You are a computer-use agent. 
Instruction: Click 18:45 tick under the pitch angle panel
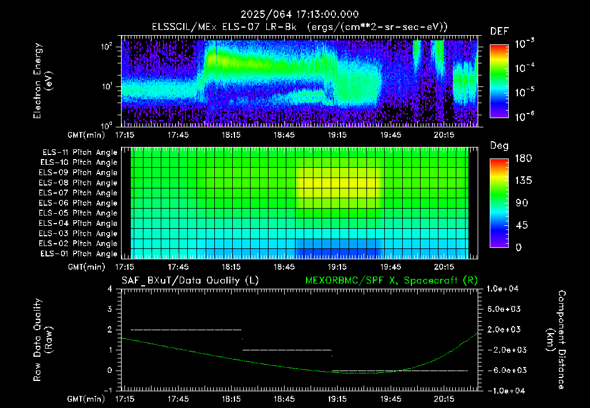284,267
